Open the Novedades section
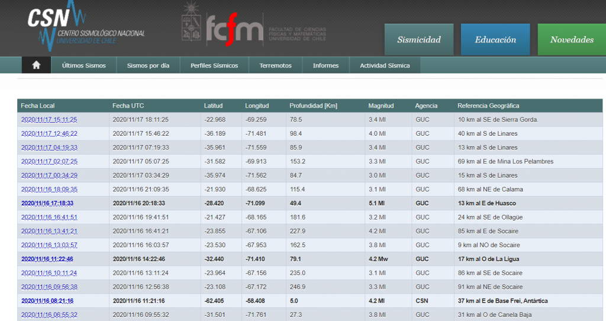 coord(572,40)
